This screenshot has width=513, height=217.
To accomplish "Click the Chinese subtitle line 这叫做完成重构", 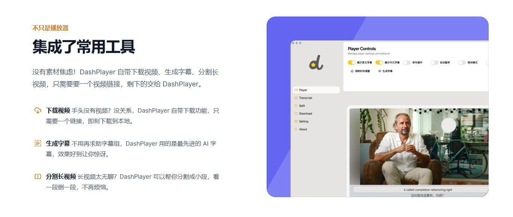I will click(x=427, y=195).
